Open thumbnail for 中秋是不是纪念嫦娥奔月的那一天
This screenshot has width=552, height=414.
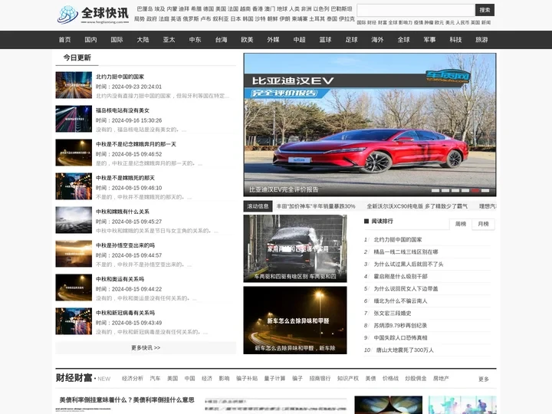pos(74,153)
